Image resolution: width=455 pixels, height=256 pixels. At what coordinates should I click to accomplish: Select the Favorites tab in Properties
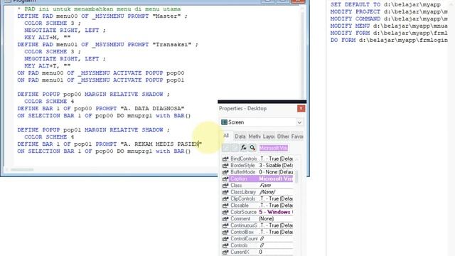[x=297, y=136]
